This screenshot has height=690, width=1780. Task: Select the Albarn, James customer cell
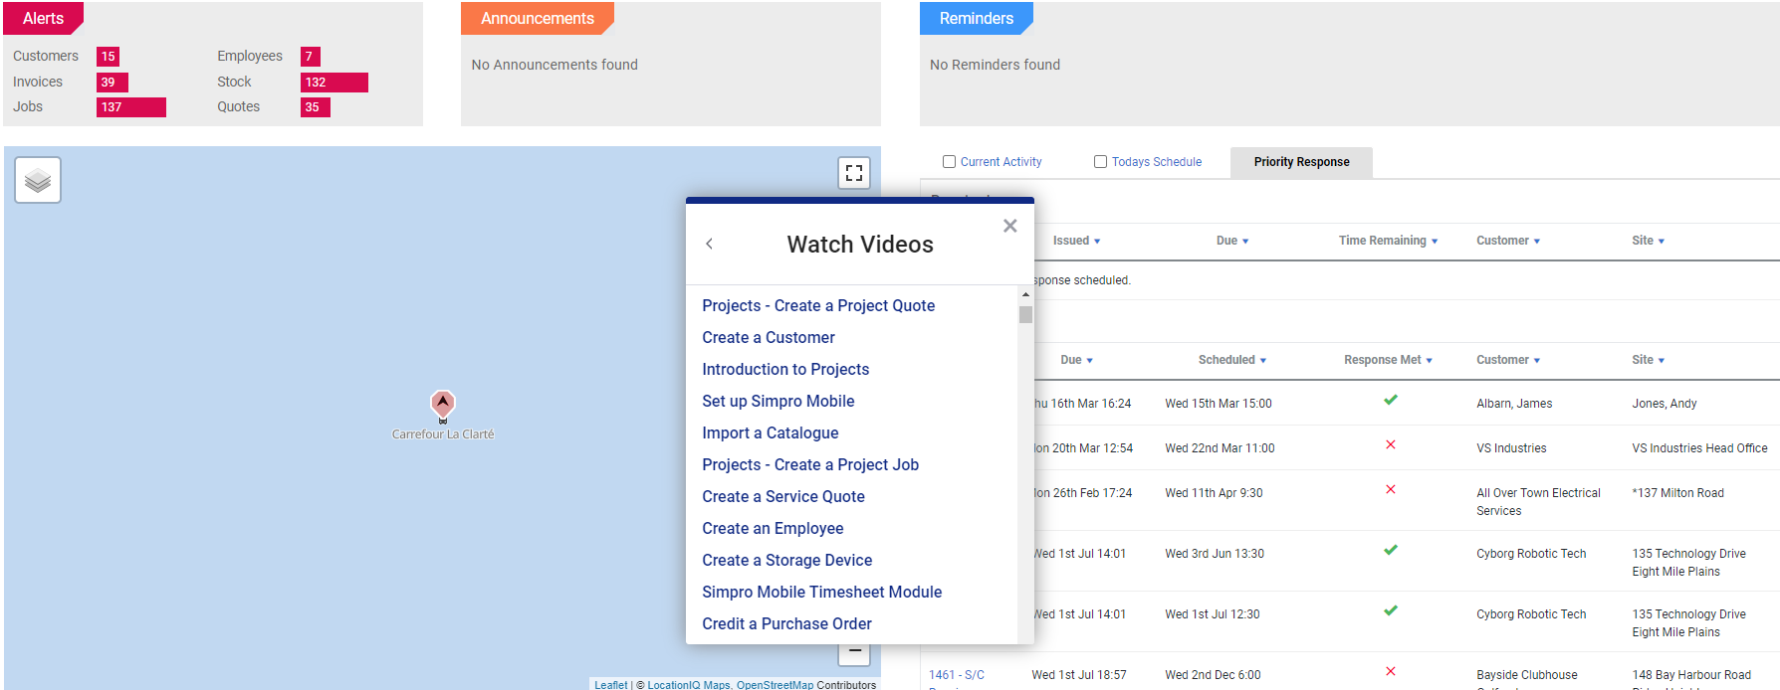coord(1514,404)
